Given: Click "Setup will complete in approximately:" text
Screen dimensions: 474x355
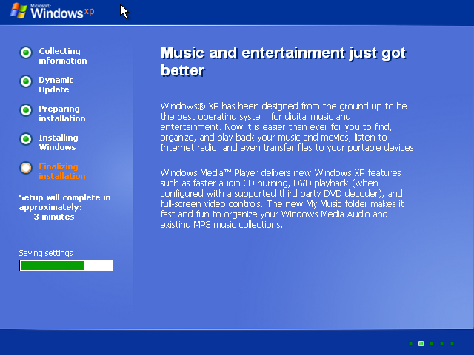Looking at the screenshot, I should tap(64, 202).
